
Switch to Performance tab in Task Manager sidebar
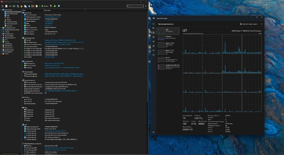tap(153, 33)
